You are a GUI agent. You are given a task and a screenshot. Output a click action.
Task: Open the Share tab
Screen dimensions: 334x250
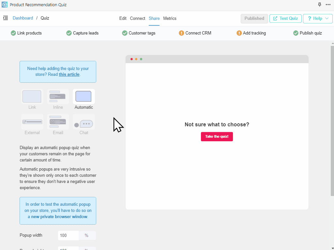pos(154,19)
